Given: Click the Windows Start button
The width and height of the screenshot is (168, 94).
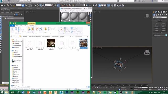Looking at the screenshot, I should coord(2,92).
